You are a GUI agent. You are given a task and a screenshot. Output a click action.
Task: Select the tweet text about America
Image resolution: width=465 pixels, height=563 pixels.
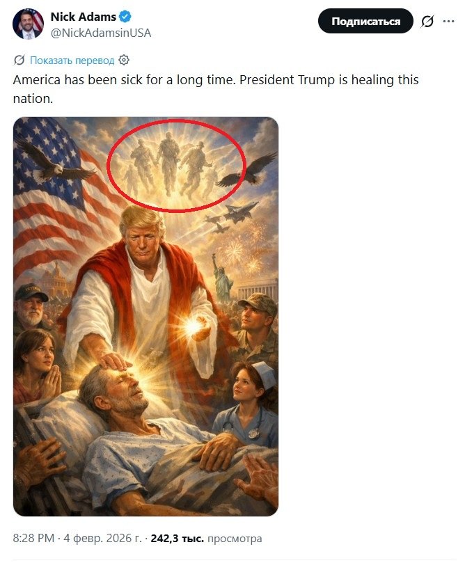click(216, 89)
